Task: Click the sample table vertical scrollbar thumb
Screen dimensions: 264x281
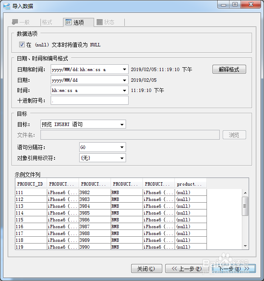Action: coord(245,206)
